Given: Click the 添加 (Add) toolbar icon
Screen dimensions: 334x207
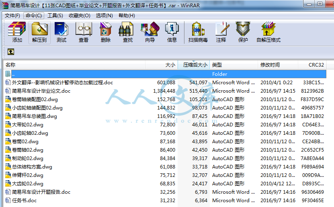Looking at the screenshot, I should pos(17,32).
